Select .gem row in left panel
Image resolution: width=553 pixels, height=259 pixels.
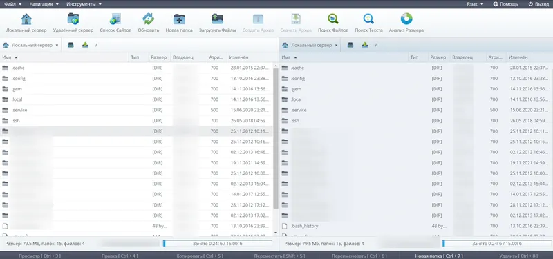[x=136, y=89]
